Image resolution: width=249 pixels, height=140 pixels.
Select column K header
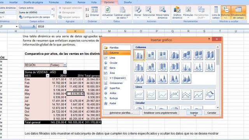click(75, 31)
